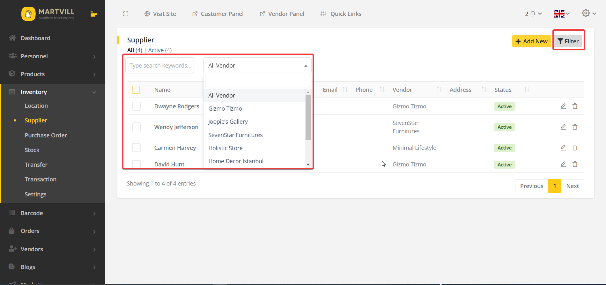Click the Visit Site globe icon
The image size is (606, 285).
147,14
